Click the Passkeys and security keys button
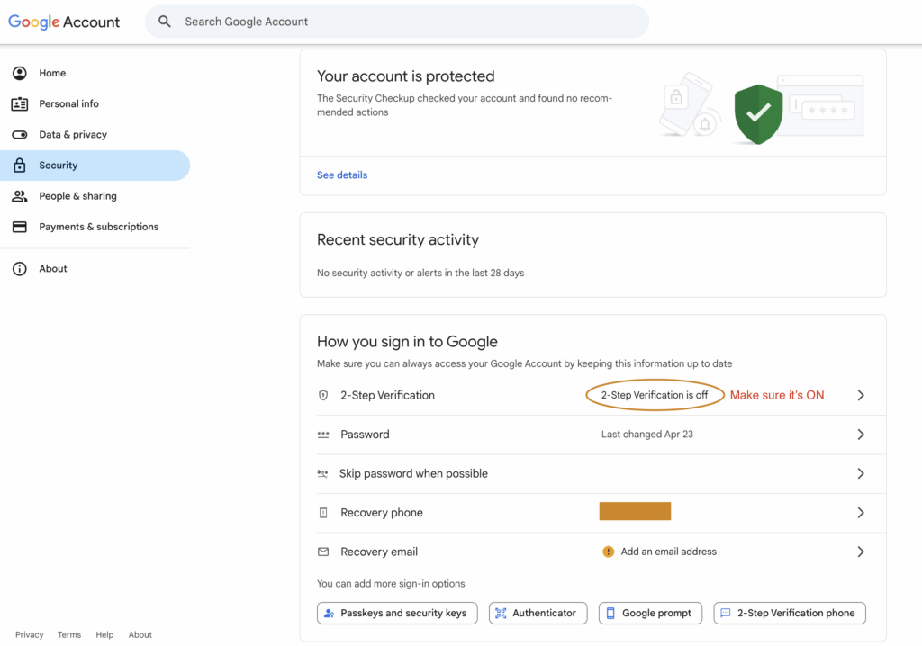The image size is (922, 646). [397, 613]
